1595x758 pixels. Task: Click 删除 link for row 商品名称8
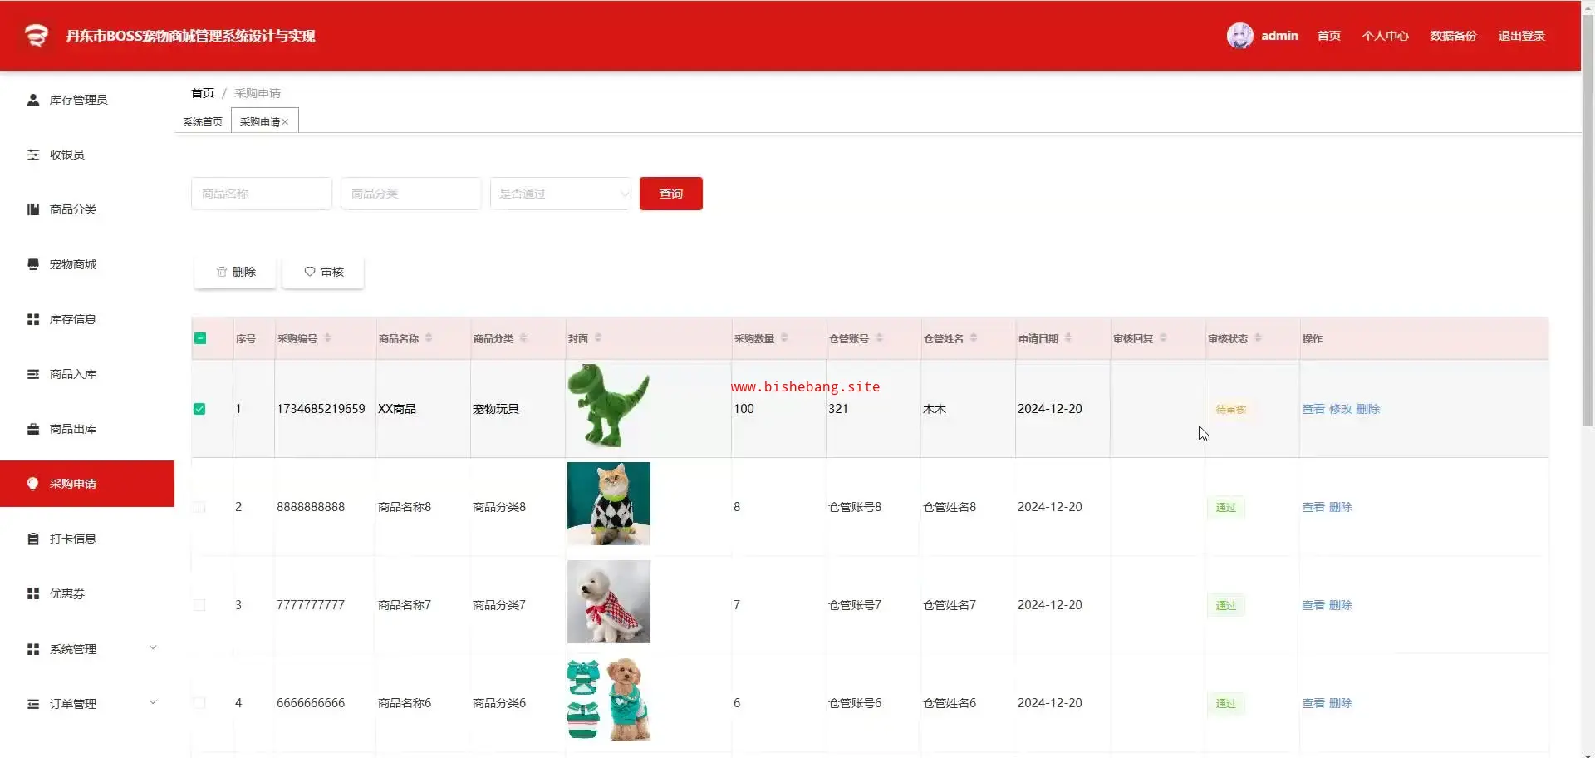pos(1341,507)
